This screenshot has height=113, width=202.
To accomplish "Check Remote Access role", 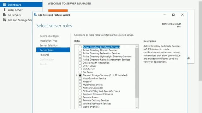I will click(80, 97).
